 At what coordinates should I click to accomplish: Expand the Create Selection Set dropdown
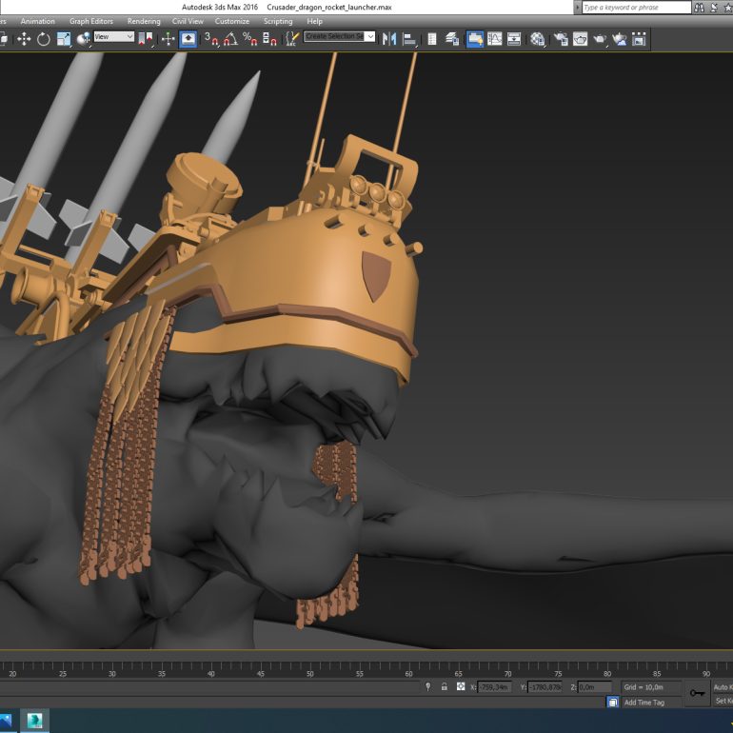(x=369, y=36)
